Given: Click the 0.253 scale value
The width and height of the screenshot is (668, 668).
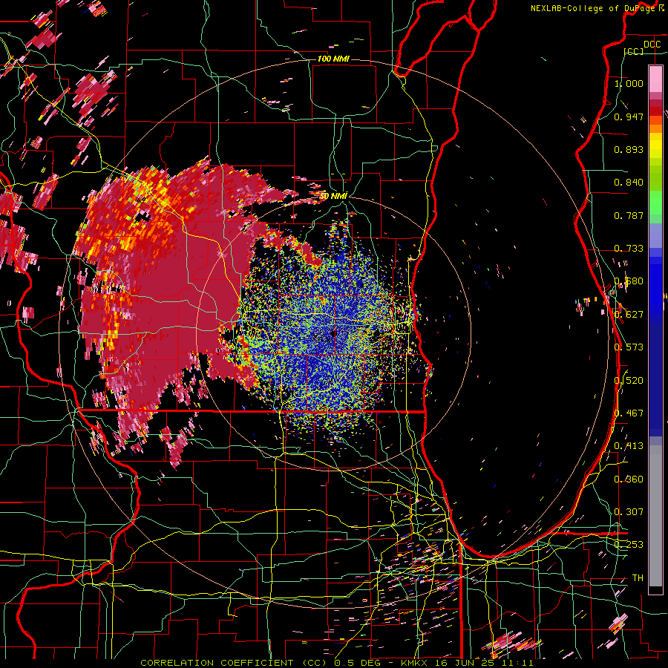Looking at the screenshot, I should pos(629,545).
